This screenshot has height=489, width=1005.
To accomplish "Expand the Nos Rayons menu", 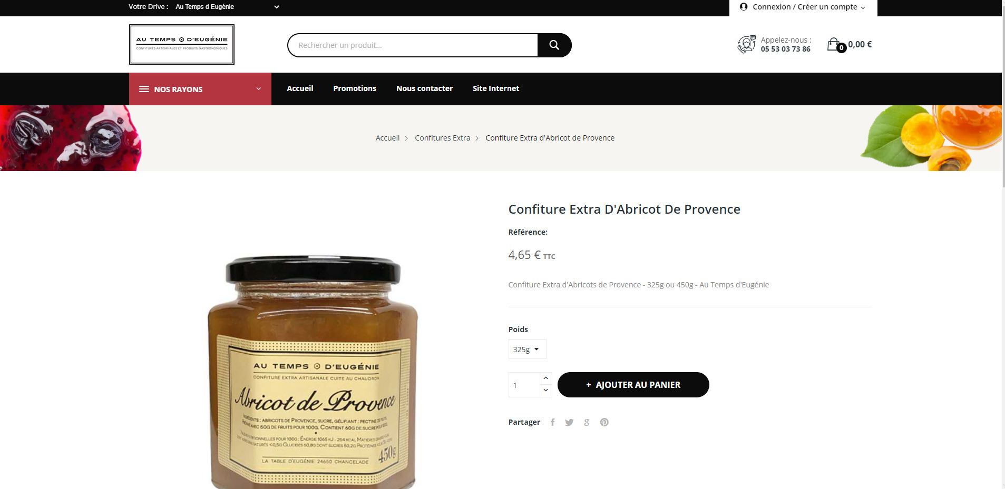I will [x=200, y=89].
